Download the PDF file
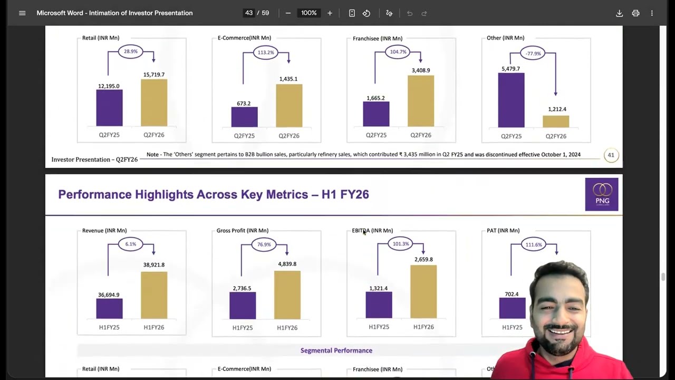The height and width of the screenshot is (380, 675). tap(620, 13)
